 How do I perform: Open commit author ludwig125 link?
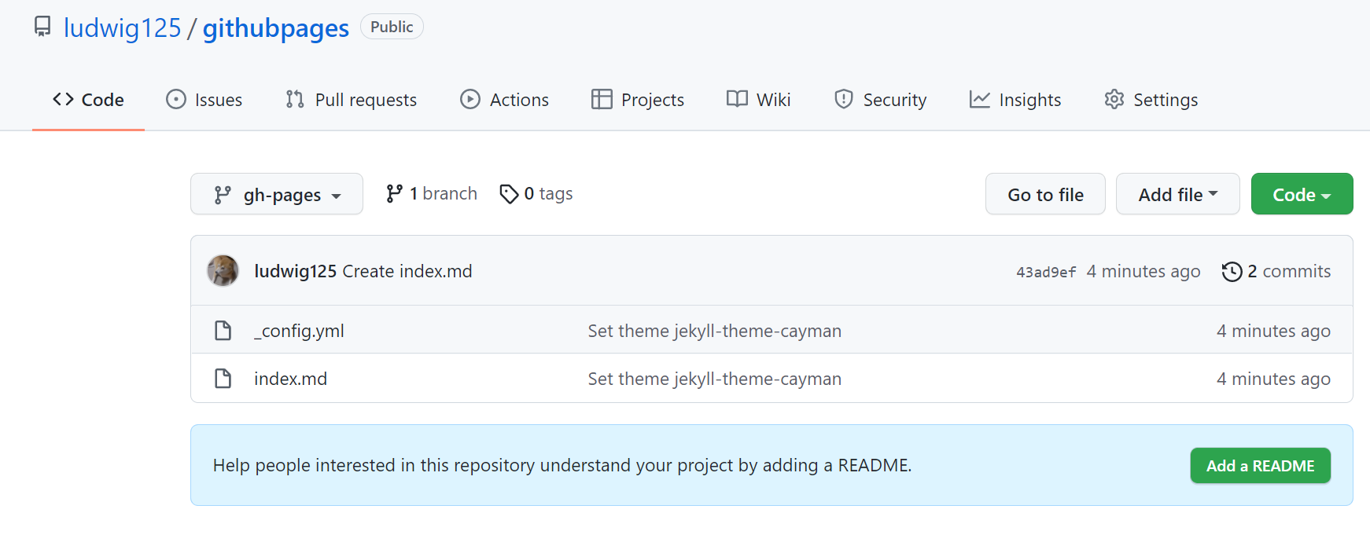point(296,271)
